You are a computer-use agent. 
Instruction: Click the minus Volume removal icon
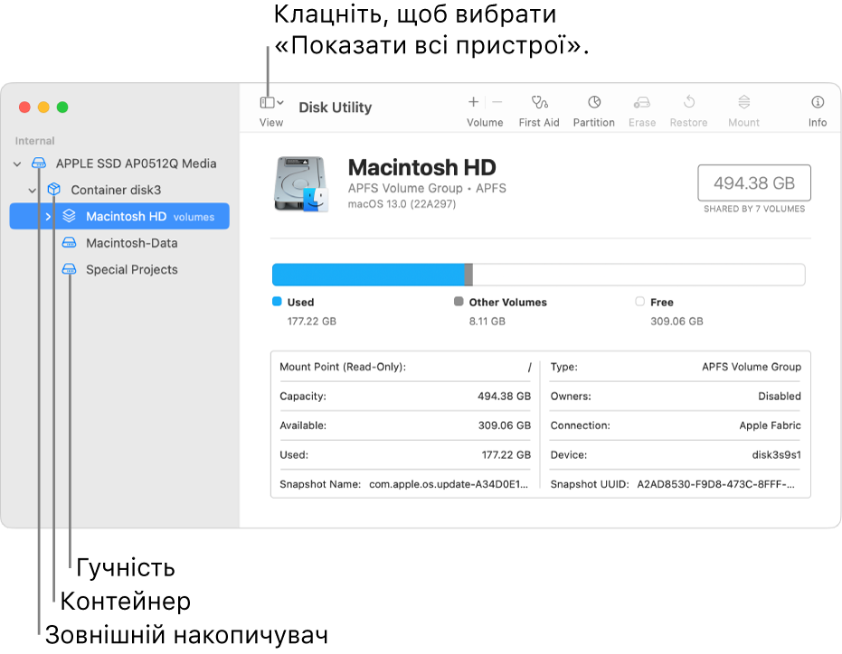tap(497, 102)
